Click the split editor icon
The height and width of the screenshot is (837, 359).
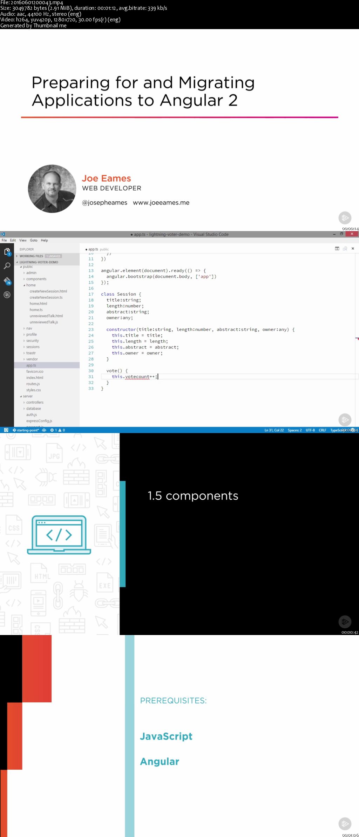pyautogui.click(x=337, y=249)
